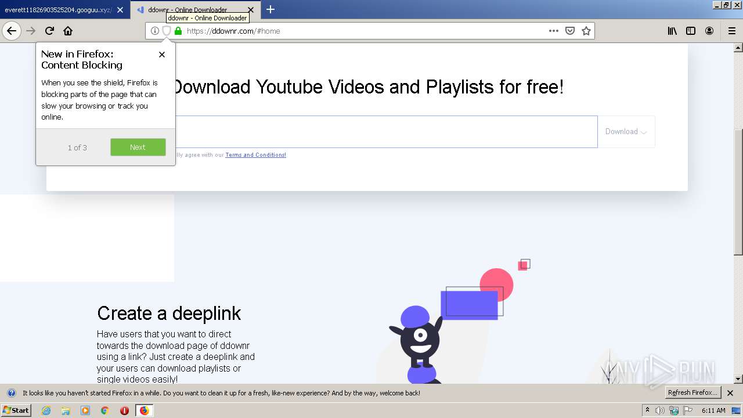Open the file explorer taskbar icon
Viewport: 743px width, 418px height.
[66, 410]
